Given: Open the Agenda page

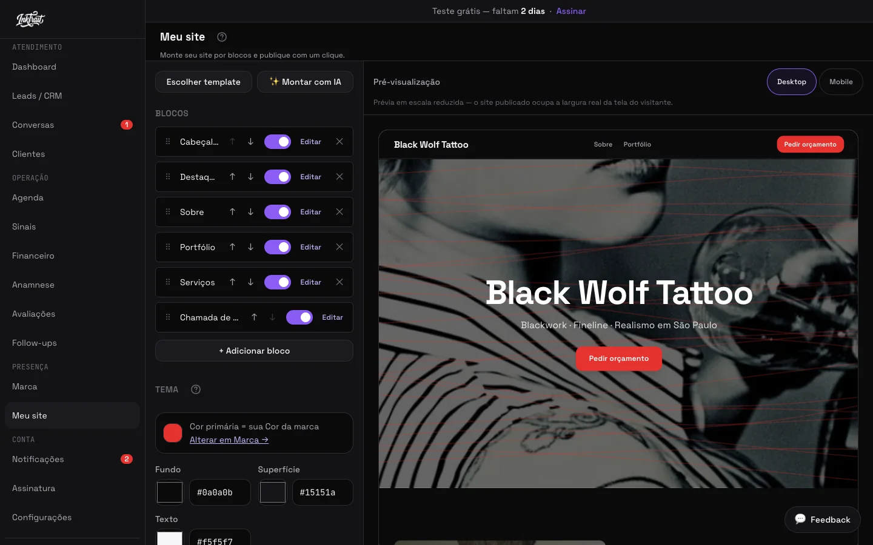Looking at the screenshot, I should pos(72,197).
